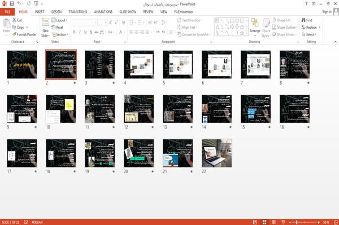
Task: Open Text Direction dropdown
Action: pos(190,20)
